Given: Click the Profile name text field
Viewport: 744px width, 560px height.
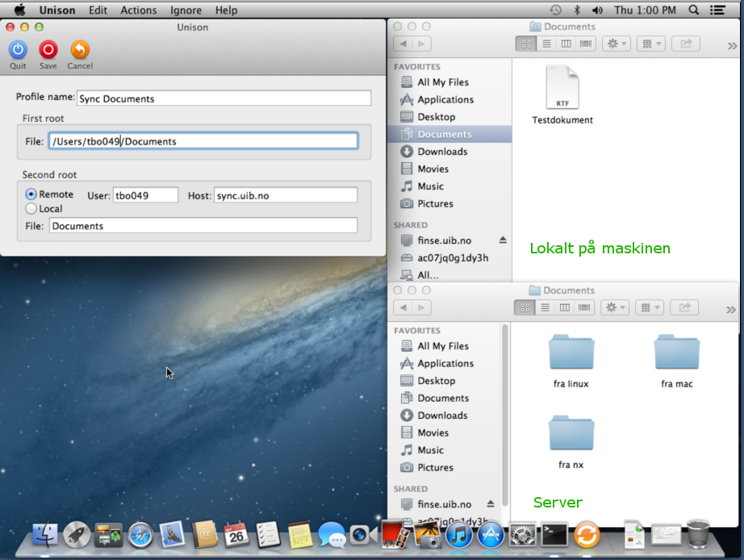Looking at the screenshot, I should coord(224,98).
